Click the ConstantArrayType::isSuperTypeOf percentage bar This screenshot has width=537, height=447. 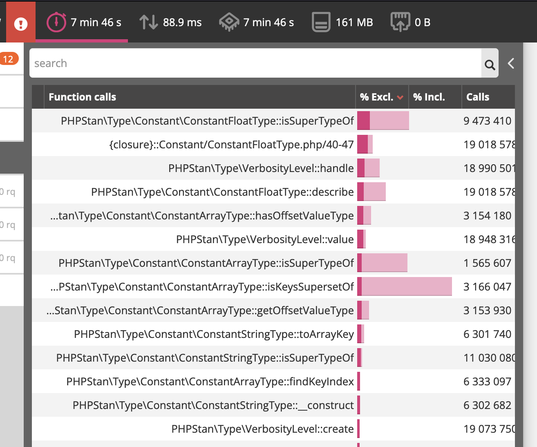point(382,263)
